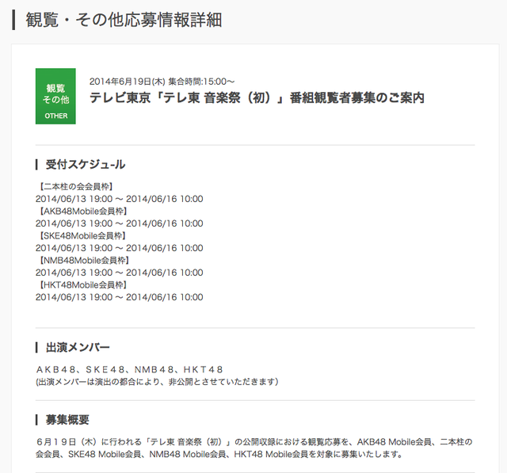Click the 募集概要 section heading
This screenshot has height=473, width=507.
pos(67,420)
